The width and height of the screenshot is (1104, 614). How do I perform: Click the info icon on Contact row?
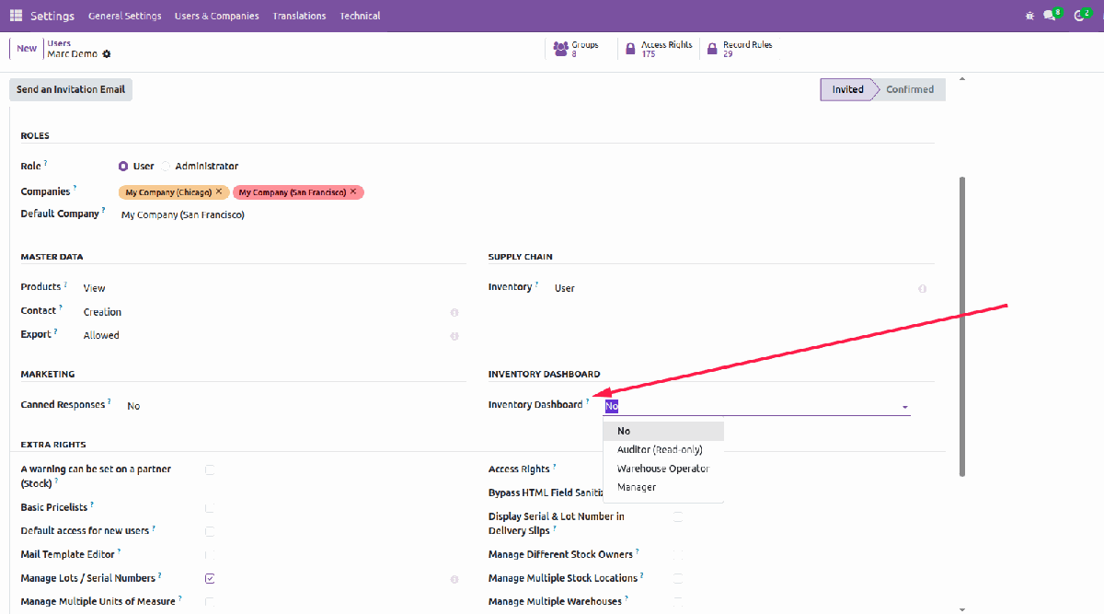pyautogui.click(x=454, y=313)
